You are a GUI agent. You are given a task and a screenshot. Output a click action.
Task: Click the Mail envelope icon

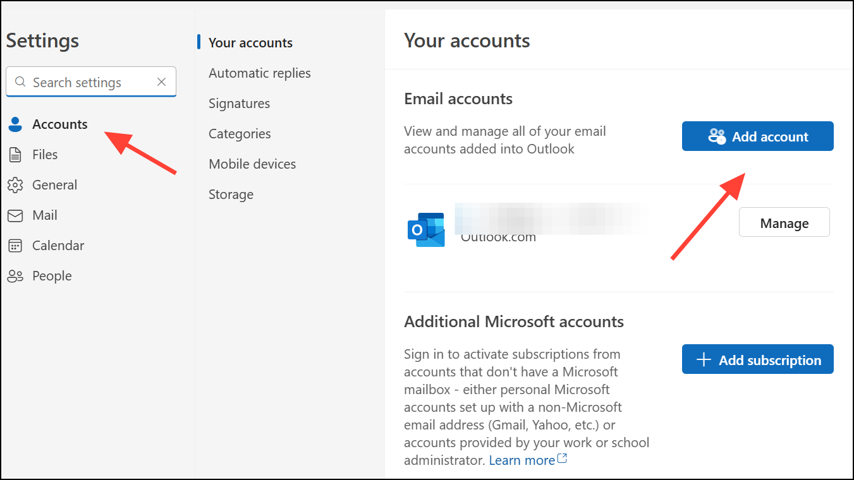[15, 215]
